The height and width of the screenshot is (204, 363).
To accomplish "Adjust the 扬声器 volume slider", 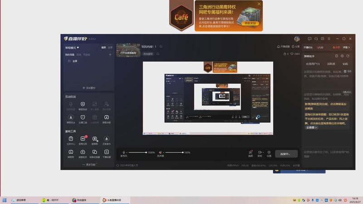I will 174,152.
